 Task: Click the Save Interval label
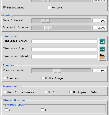[13, 20]
